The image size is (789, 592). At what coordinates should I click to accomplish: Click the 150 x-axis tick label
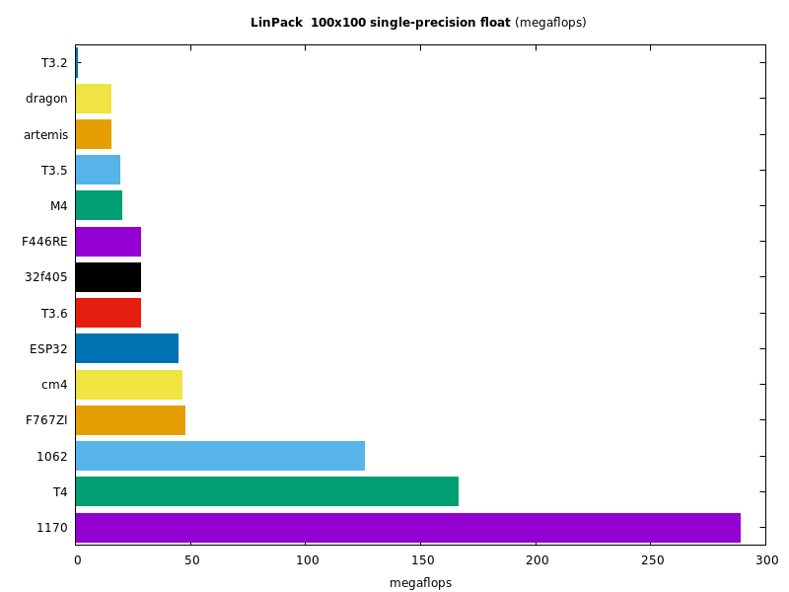coord(420,560)
